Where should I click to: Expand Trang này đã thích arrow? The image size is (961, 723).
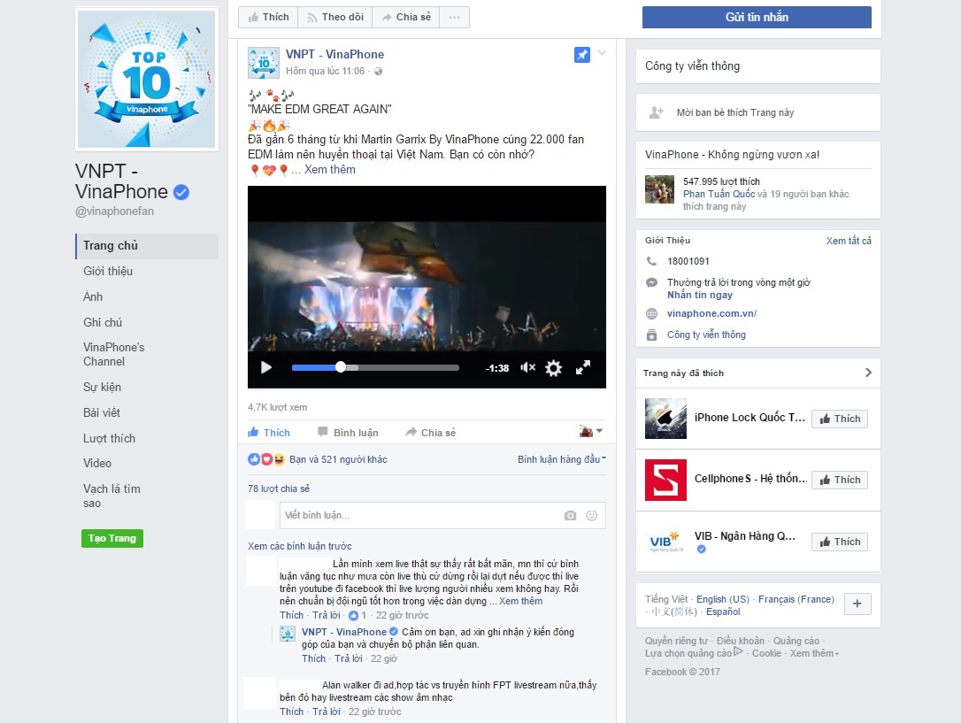[868, 373]
